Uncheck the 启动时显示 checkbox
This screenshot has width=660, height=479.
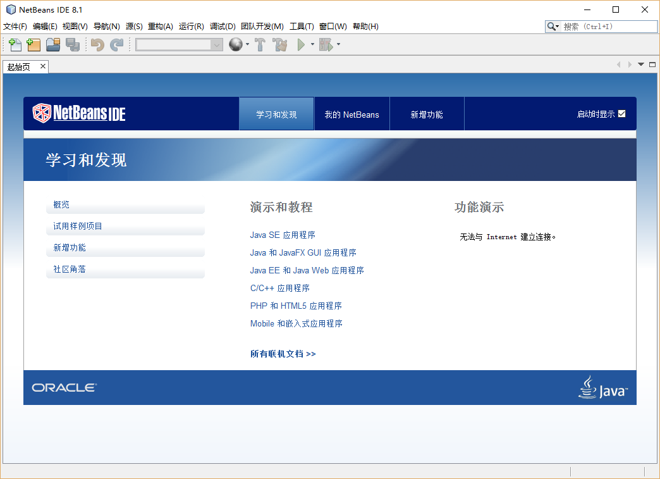[x=621, y=114]
